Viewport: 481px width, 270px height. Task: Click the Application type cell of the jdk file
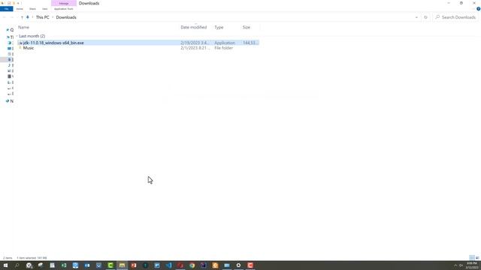(225, 43)
